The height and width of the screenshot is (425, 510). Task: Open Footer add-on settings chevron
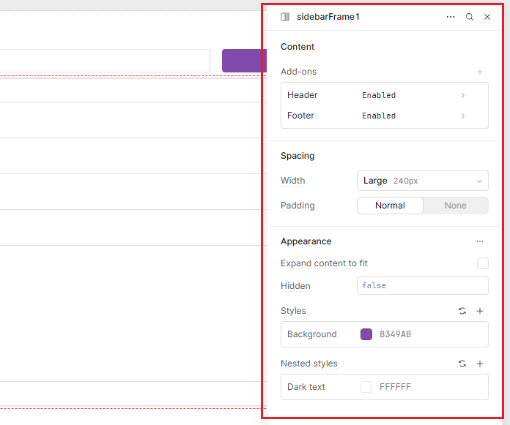click(463, 116)
